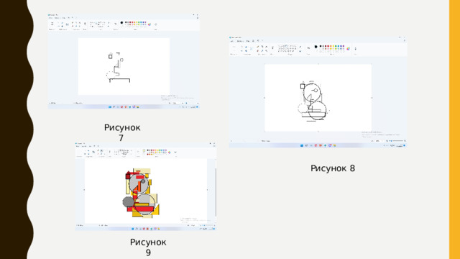Open Brushes tool in Рисунок 7 Paint window

(85, 24)
